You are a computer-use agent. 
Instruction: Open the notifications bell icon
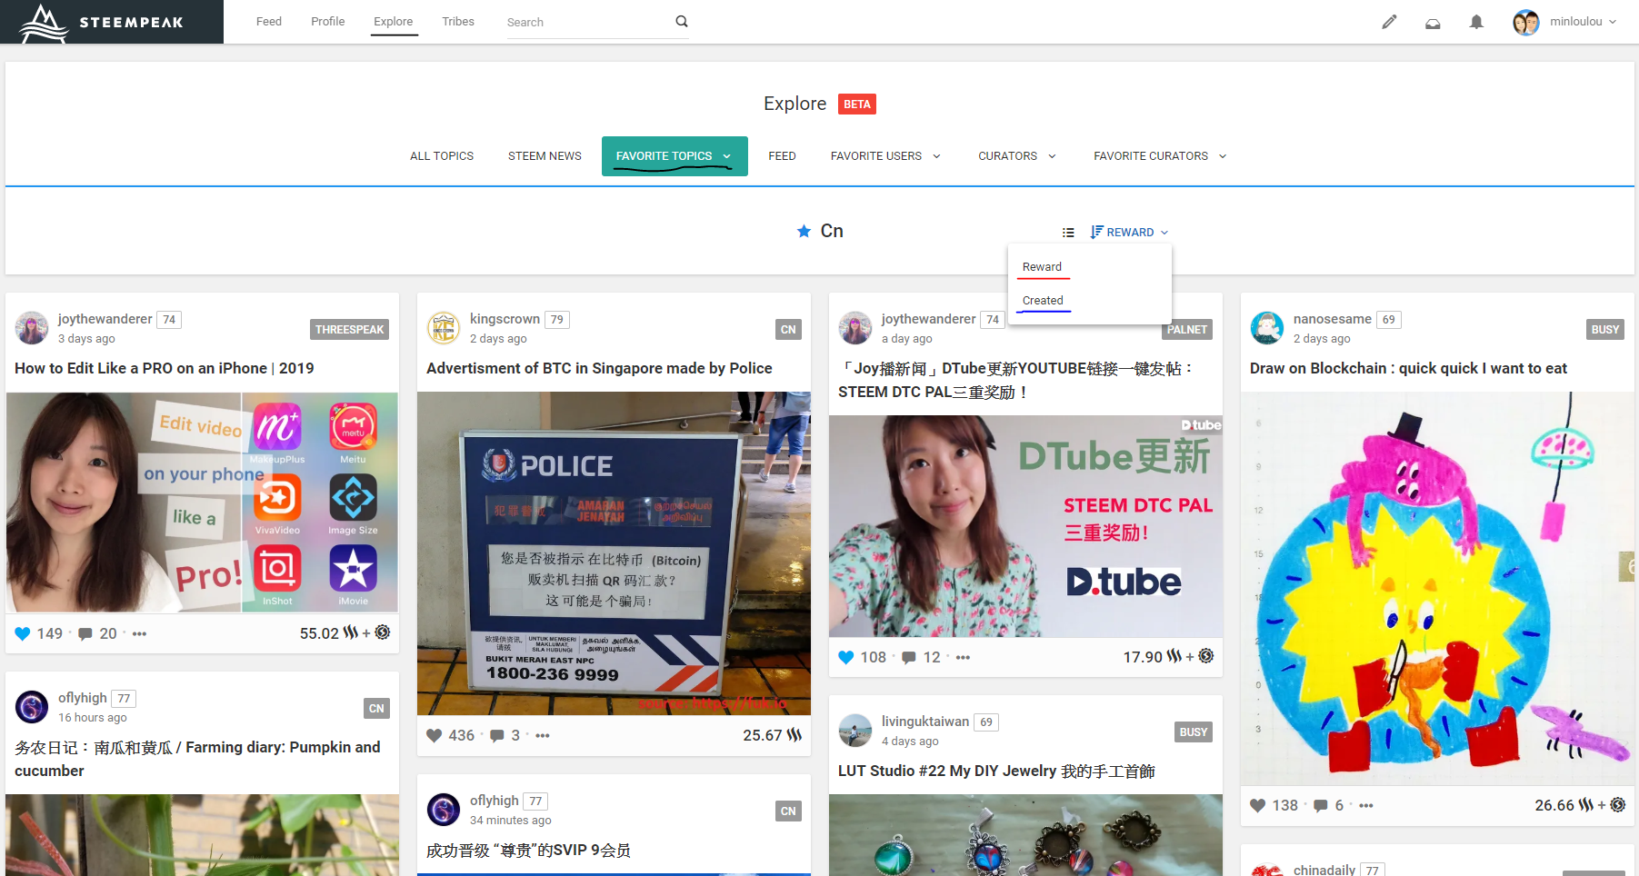(x=1475, y=22)
